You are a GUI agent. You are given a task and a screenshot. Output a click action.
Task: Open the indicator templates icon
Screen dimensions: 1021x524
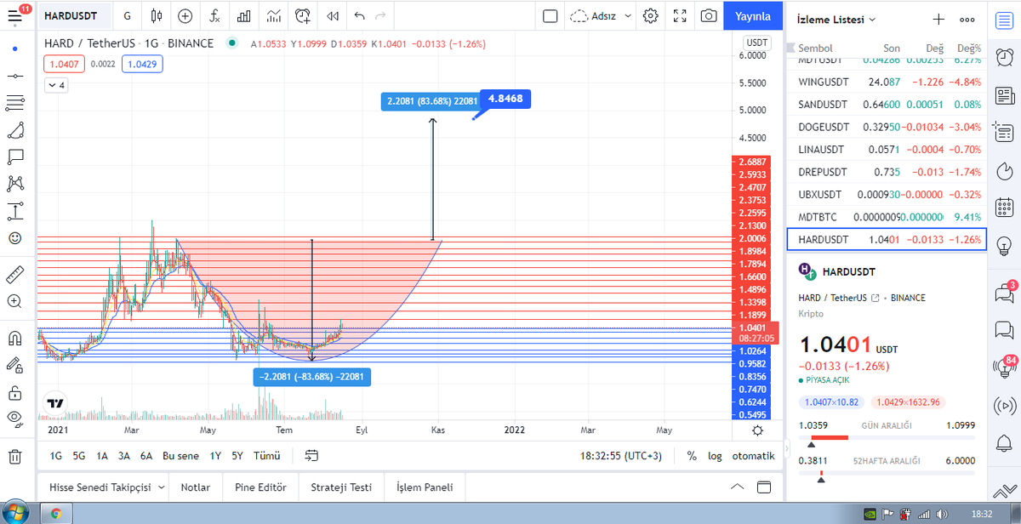click(274, 16)
